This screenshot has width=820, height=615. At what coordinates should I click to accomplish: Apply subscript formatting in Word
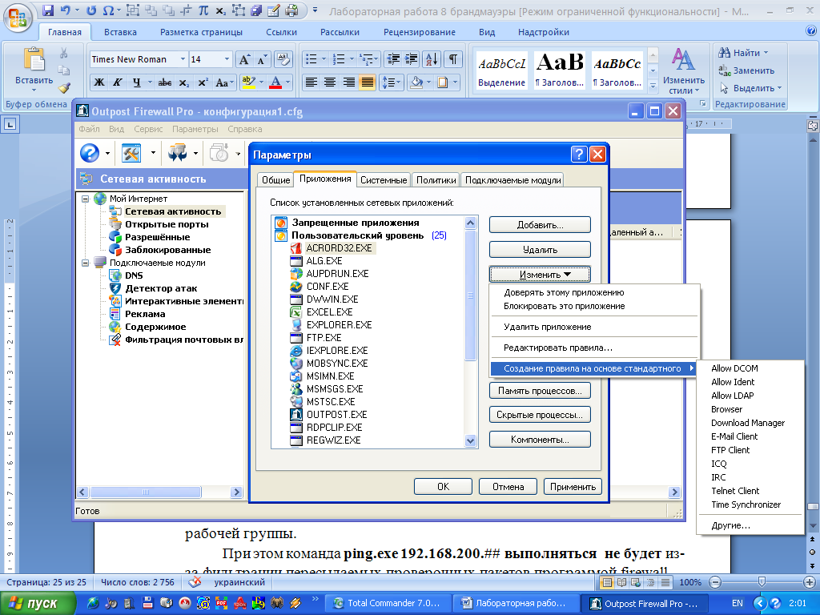(184, 82)
